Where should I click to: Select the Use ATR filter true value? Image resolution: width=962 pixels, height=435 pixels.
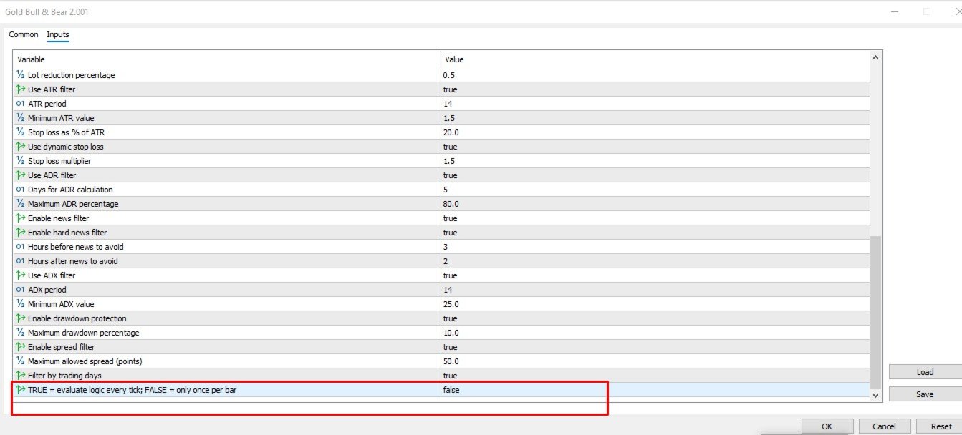tap(655, 89)
